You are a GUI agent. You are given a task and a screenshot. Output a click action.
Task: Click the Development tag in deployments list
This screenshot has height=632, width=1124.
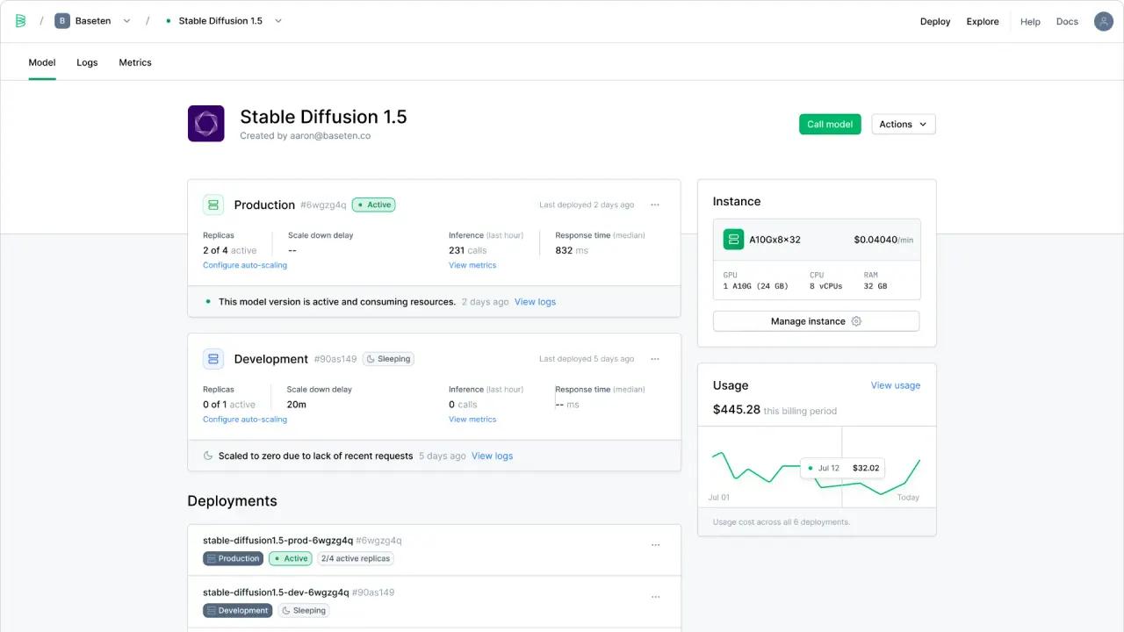click(237, 610)
